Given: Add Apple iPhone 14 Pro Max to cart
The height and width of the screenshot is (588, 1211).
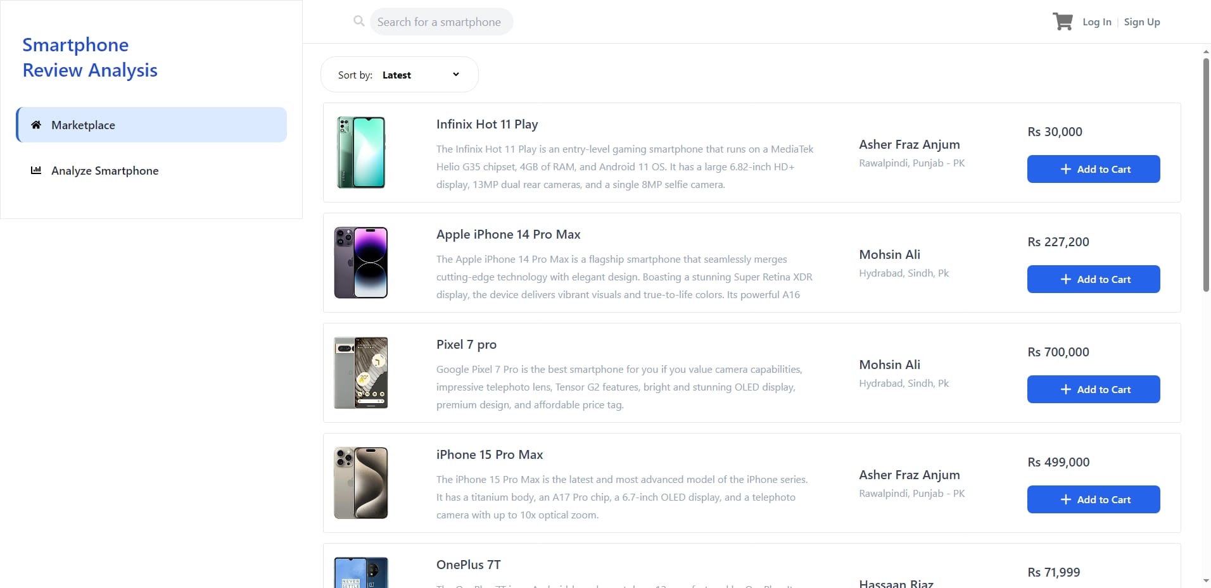Looking at the screenshot, I should [x=1093, y=279].
